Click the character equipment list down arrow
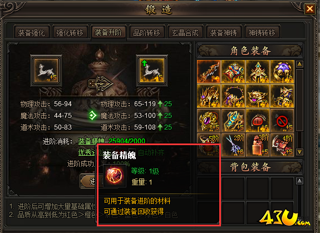Image resolution: width=320 pixels, height=233 pixels. click(299, 152)
